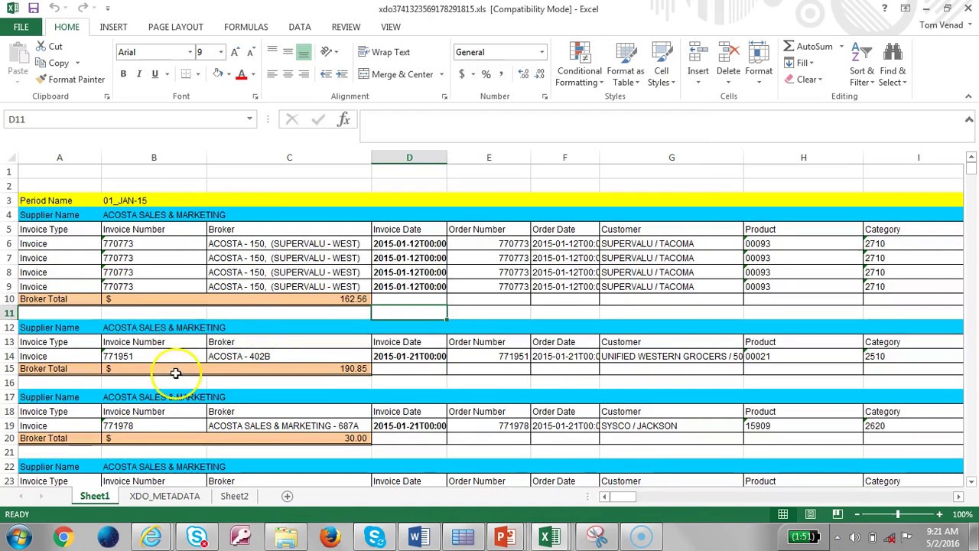This screenshot has height=551, width=979.
Task: Apply Accounting Number Format dollar icon
Action: click(x=461, y=74)
